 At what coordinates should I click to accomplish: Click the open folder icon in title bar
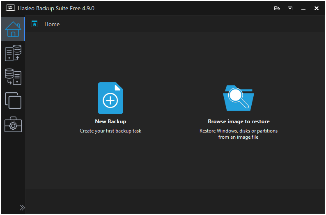[x=277, y=8]
